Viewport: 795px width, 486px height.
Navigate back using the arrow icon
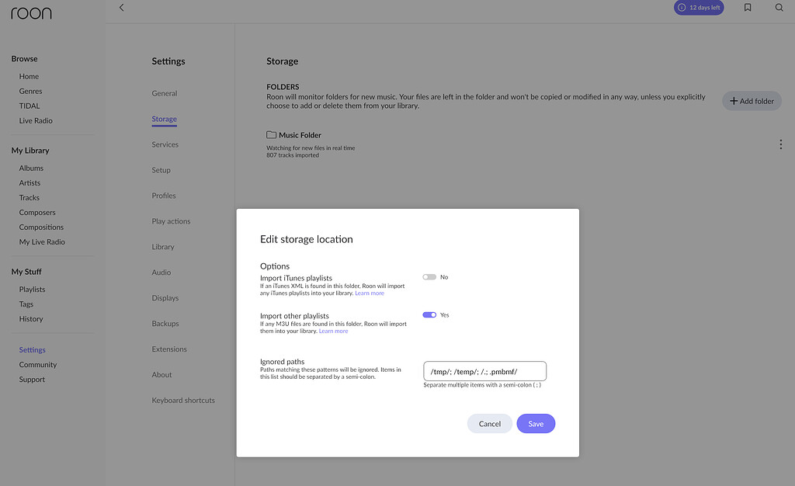121,7
